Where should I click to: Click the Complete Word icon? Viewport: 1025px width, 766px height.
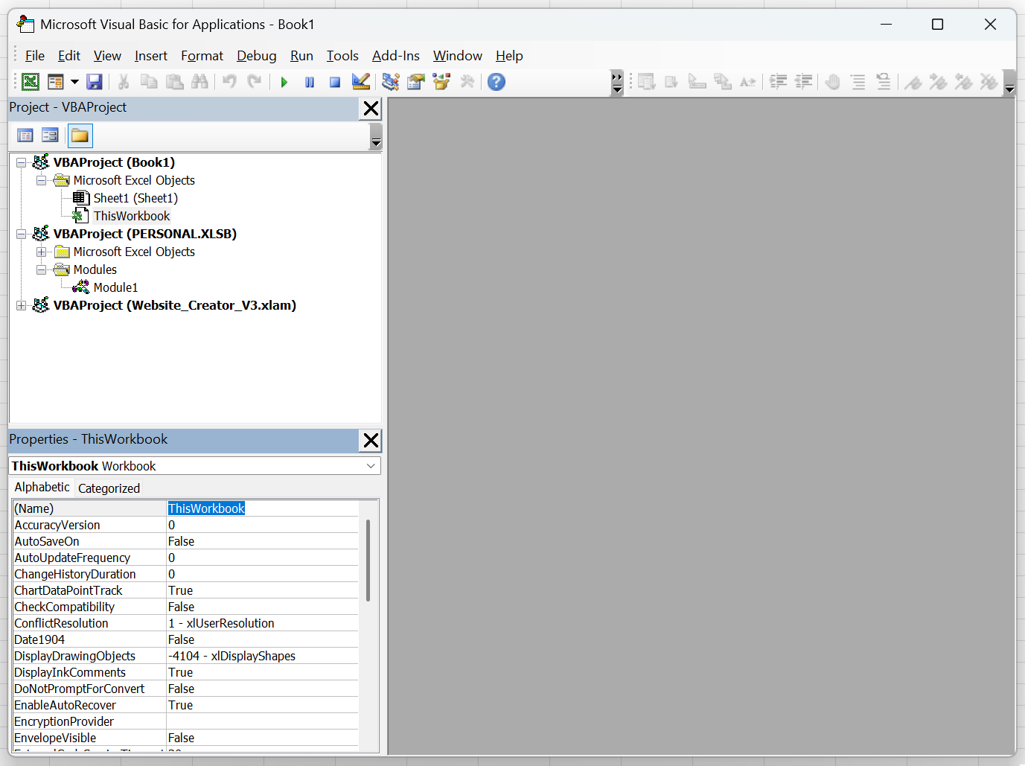[748, 82]
